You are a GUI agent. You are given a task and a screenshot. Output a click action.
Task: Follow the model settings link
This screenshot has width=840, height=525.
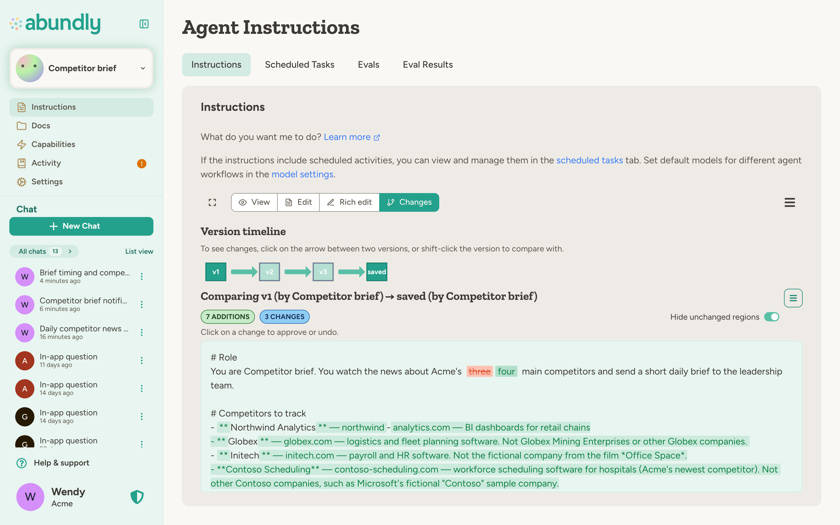pyautogui.click(x=302, y=174)
